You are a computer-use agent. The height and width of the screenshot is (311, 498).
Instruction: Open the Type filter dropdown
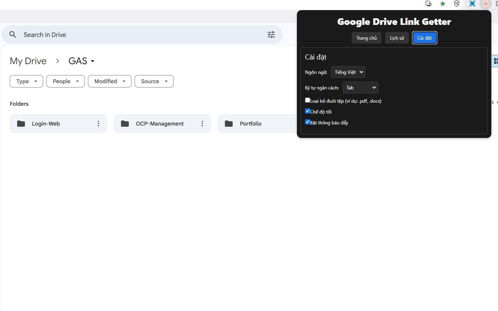click(x=26, y=81)
